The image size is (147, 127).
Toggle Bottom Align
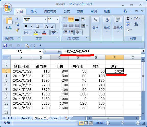[x=77, y=19]
